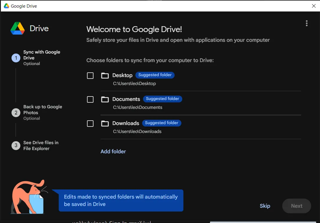Click the Next button

coord(296,206)
